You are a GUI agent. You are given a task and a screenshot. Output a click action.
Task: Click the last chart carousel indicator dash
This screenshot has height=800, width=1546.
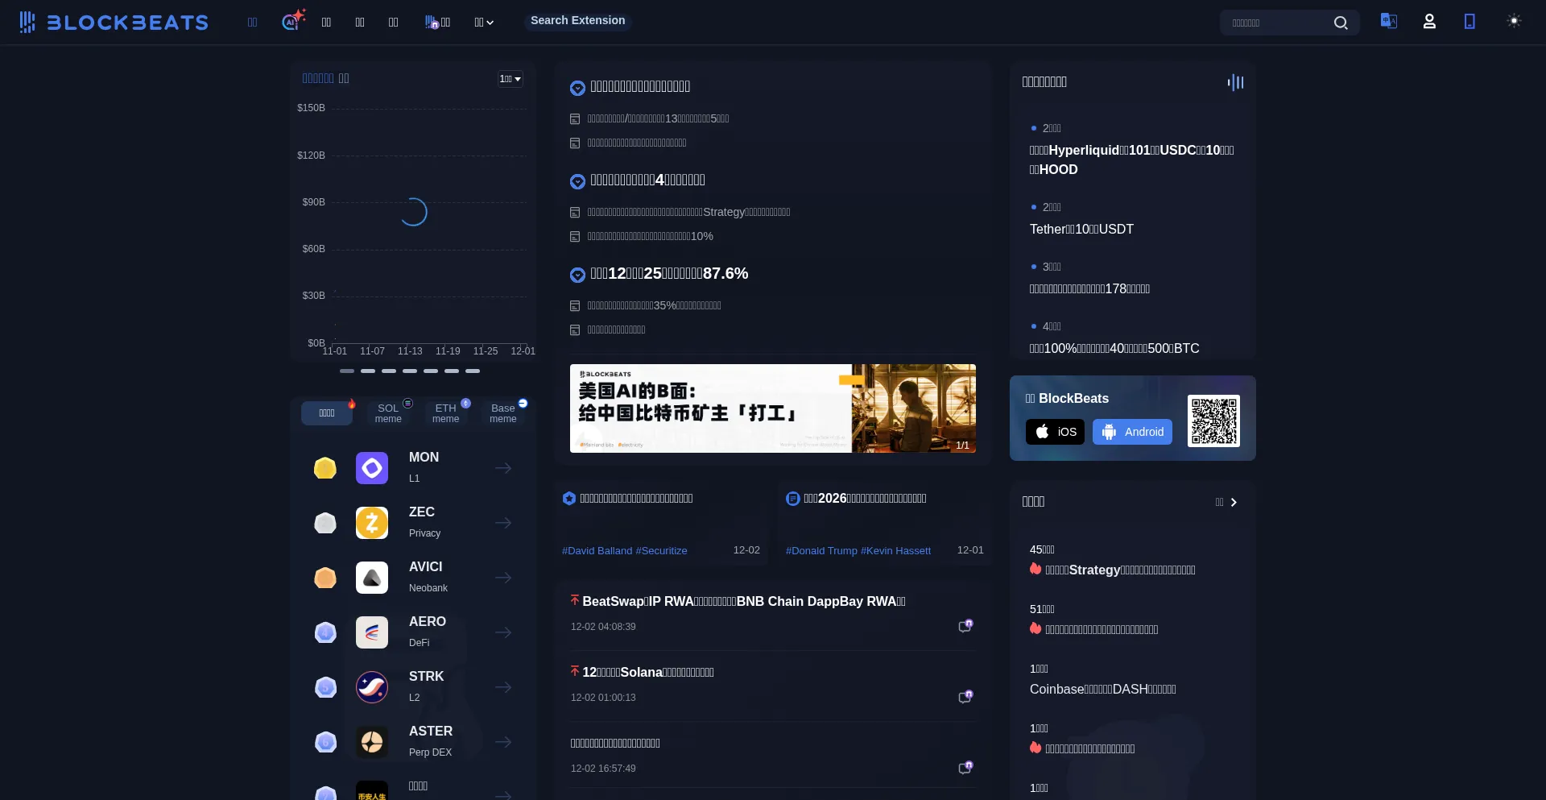pos(473,371)
